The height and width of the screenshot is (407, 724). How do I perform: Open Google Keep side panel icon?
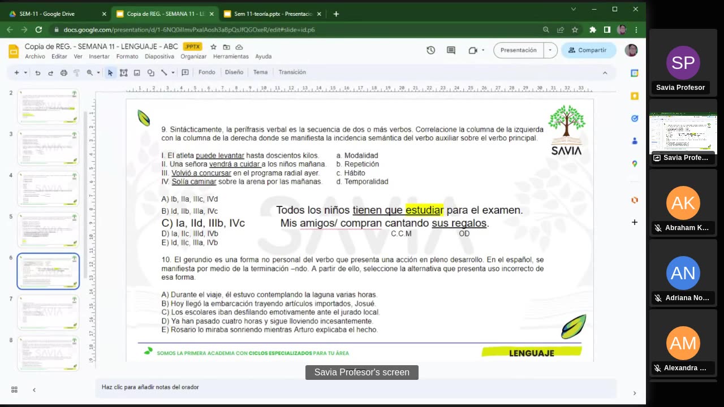(635, 96)
